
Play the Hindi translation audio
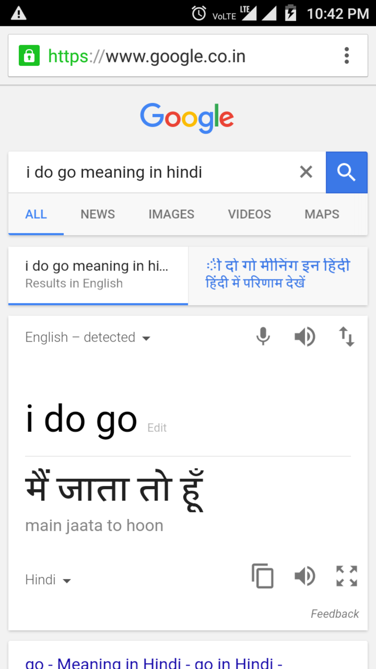305,576
